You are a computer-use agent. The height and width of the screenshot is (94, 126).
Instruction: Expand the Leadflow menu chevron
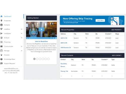point(22,29)
